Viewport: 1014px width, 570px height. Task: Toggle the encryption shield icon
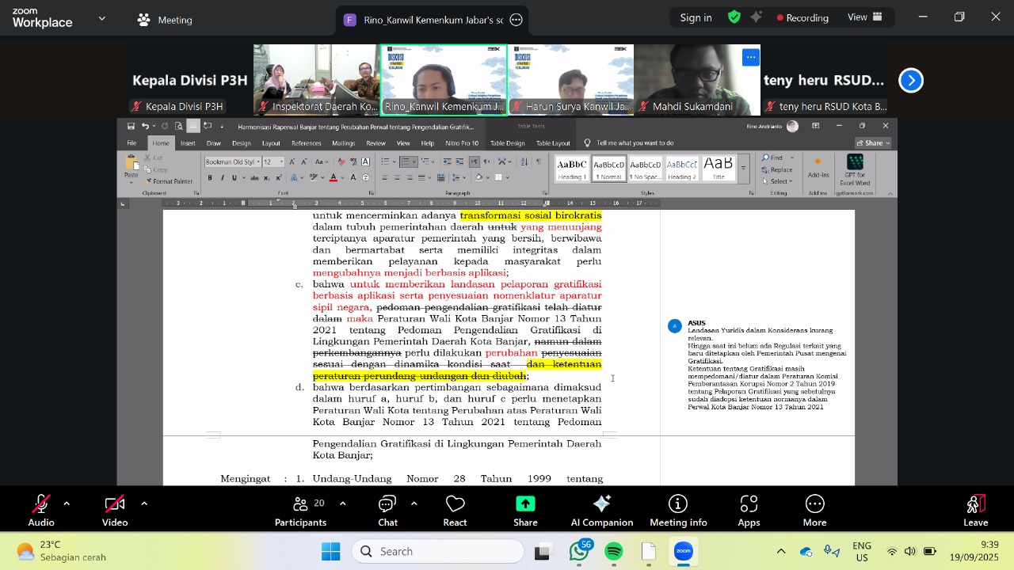pos(734,17)
